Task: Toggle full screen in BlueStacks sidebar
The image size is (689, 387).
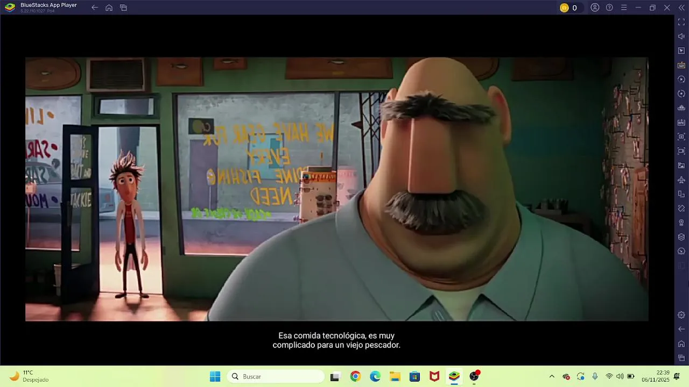Action: click(x=681, y=22)
